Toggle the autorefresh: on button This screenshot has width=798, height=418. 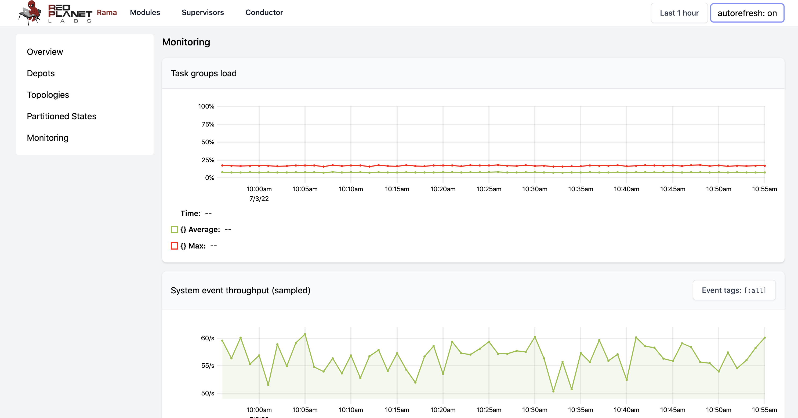coord(747,13)
